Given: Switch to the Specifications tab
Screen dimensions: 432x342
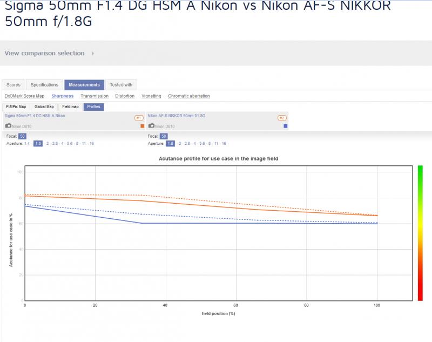Looking at the screenshot, I should (x=44, y=85).
